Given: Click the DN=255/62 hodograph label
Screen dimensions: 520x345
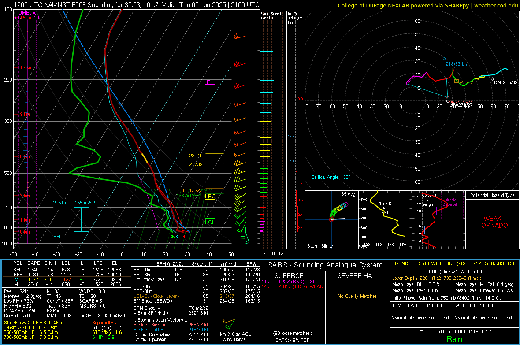Looking at the screenshot, I should pyautogui.click(x=506, y=82).
